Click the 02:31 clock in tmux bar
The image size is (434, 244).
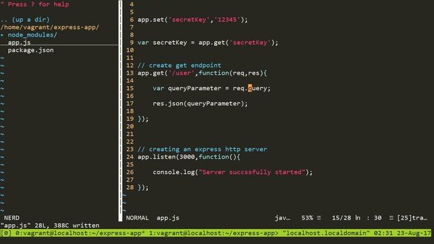(x=383, y=233)
